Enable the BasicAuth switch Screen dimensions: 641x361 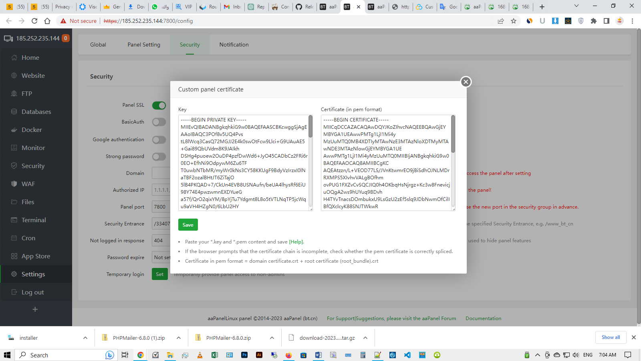coord(159,122)
